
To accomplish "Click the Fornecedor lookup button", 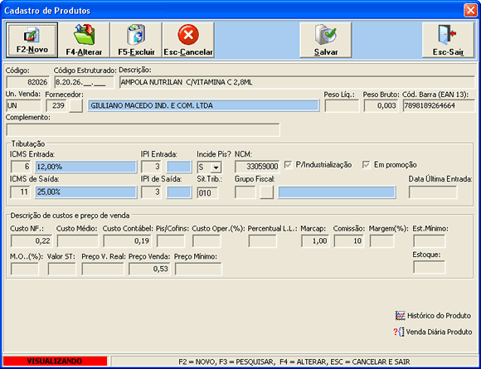I will click(75, 106).
